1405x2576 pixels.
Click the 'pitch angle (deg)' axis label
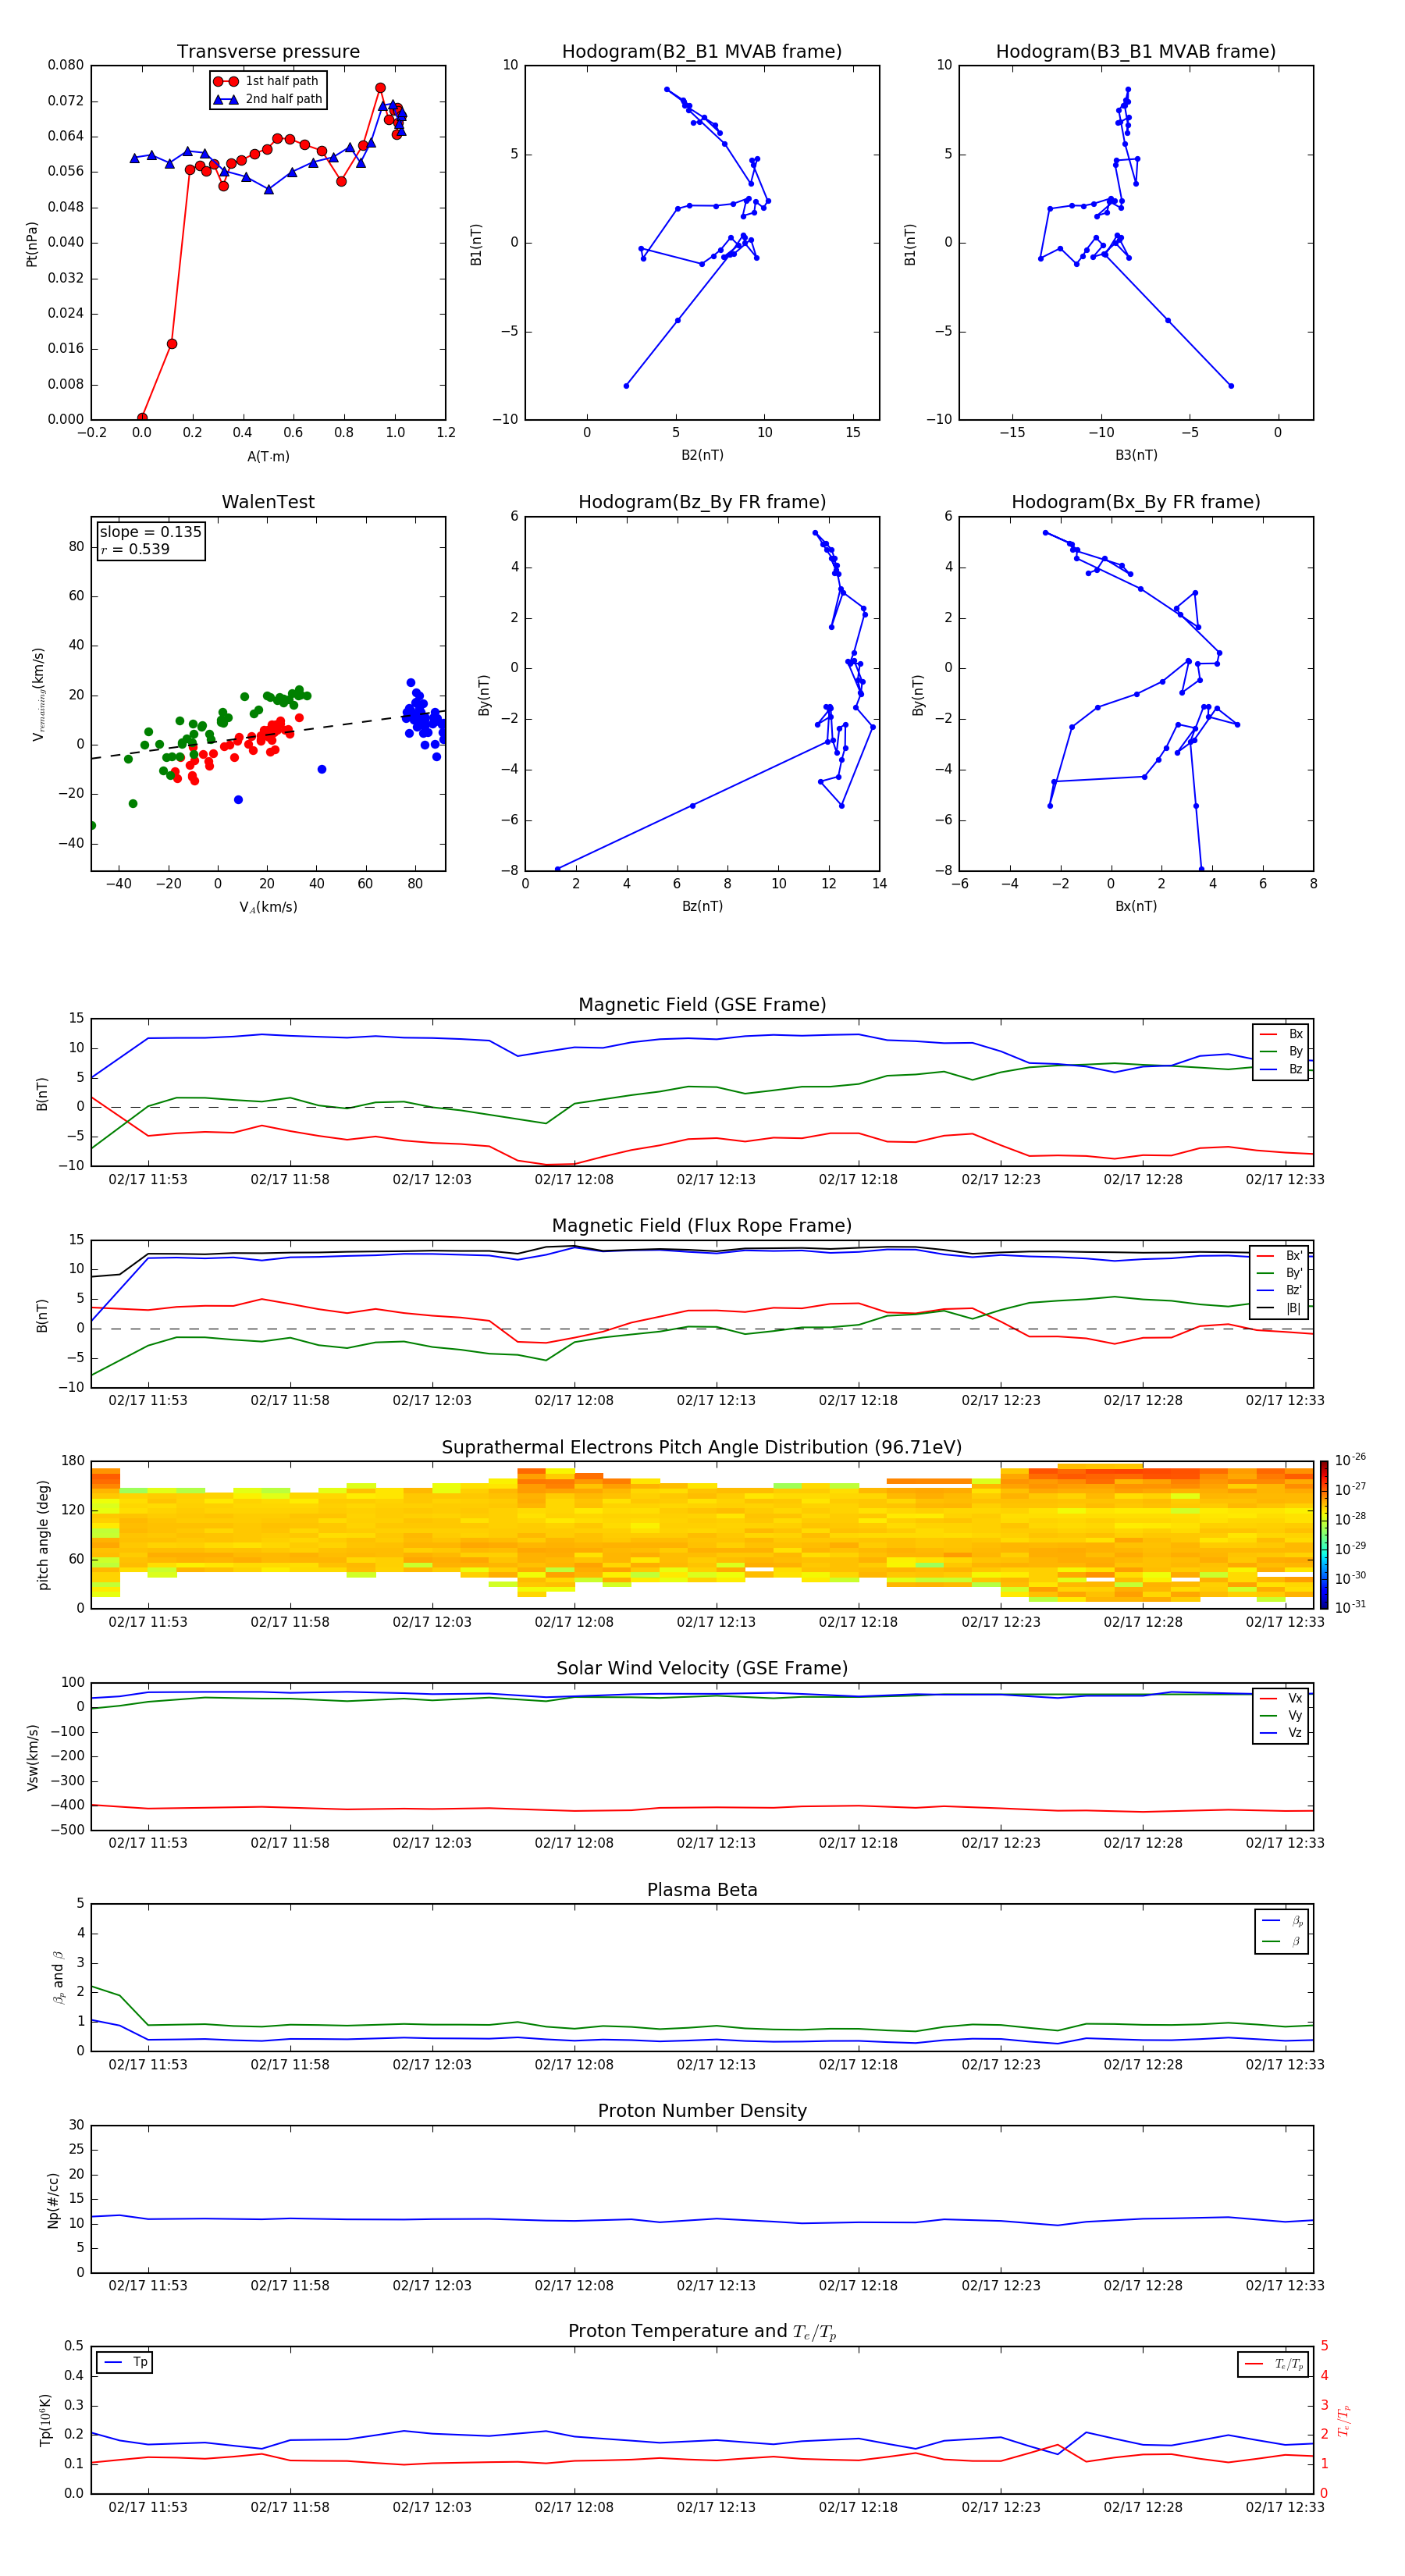(43, 1535)
